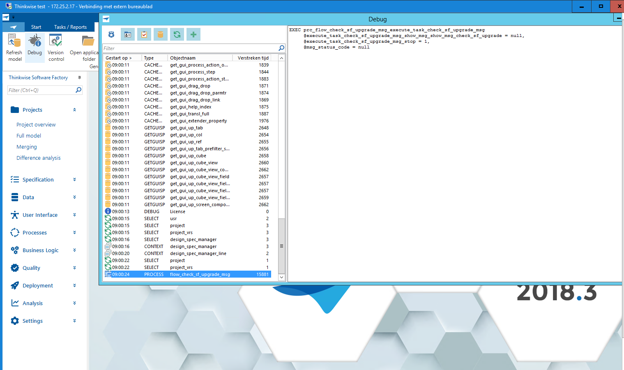624x370 pixels.
Task: Collapse the Projects group chevron
Action: (x=74, y=110)
